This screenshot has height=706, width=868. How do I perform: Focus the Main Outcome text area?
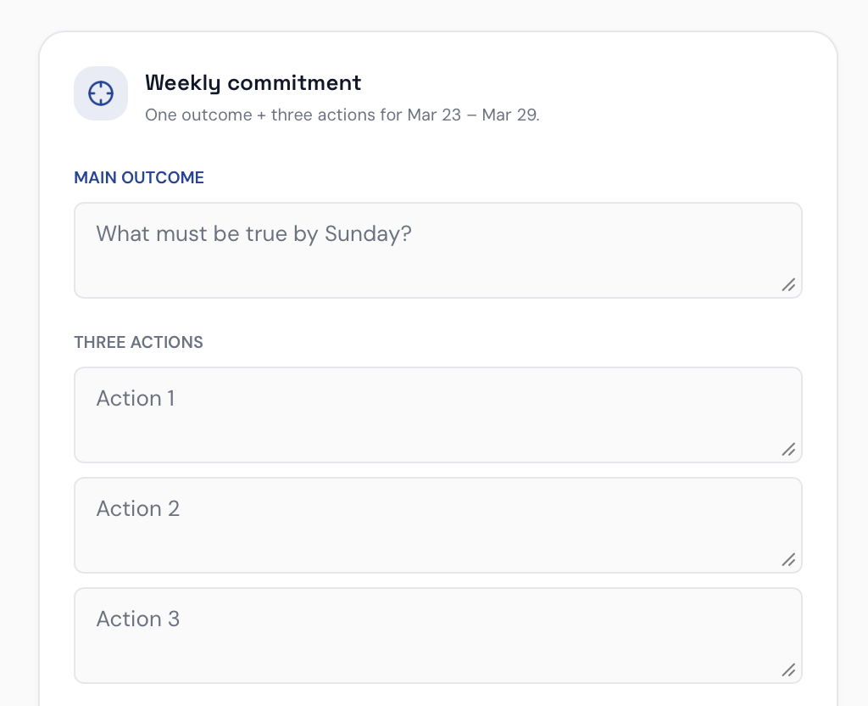[x=437, y=263]
